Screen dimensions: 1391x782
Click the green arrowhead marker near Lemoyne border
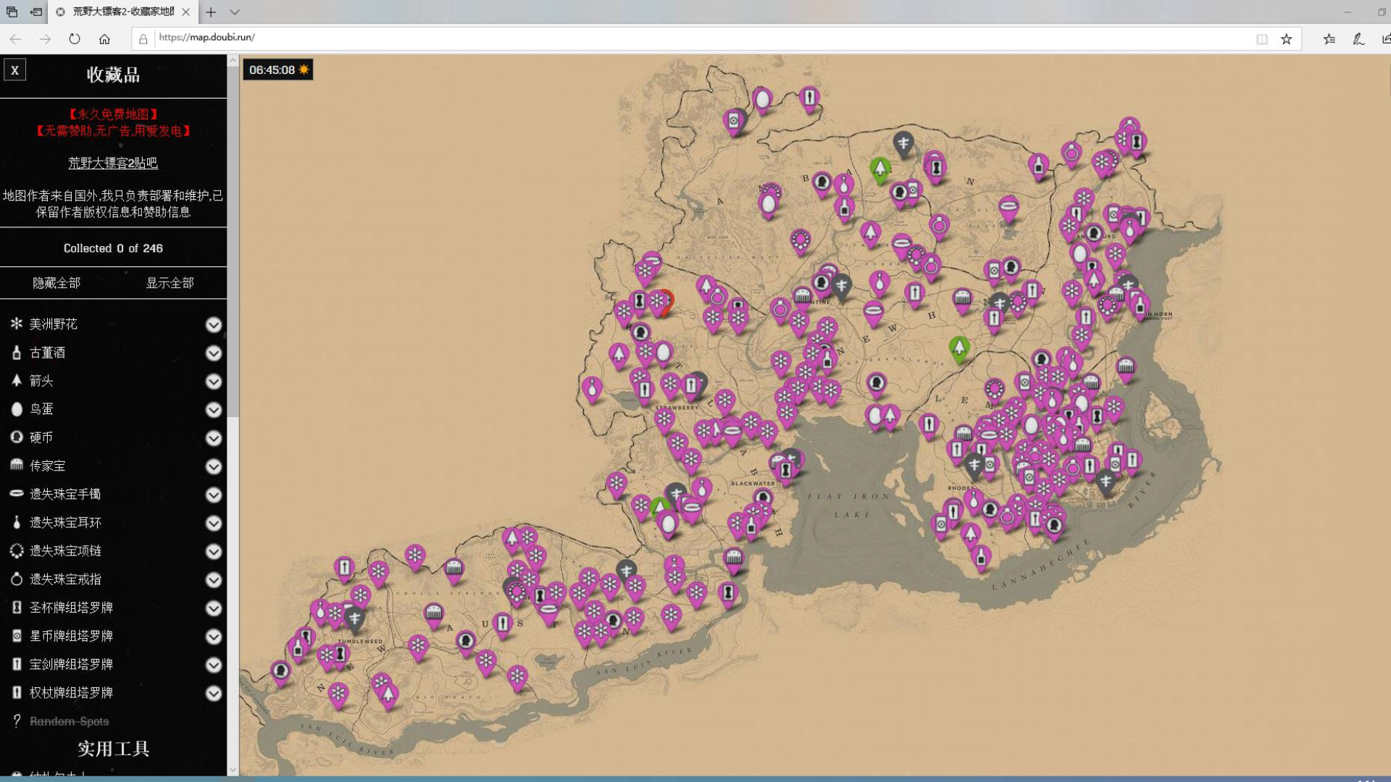point(959,348)
